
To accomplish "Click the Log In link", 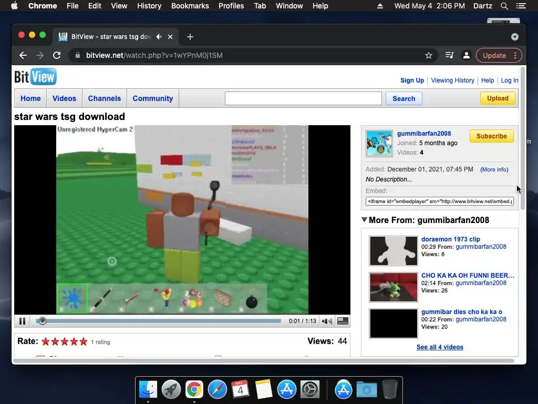I will coord(510,80).
